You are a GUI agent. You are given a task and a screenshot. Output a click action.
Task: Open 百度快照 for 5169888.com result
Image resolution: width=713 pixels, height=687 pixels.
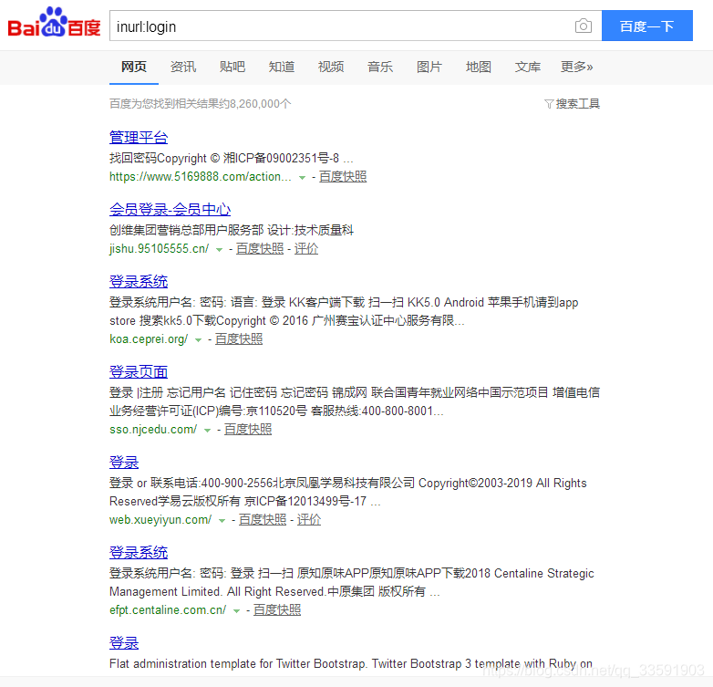(343, 176)
